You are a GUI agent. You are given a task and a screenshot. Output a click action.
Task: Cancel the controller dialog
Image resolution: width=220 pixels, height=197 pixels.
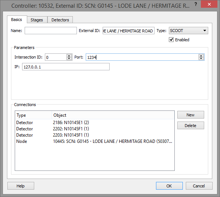tap(199, 186)
